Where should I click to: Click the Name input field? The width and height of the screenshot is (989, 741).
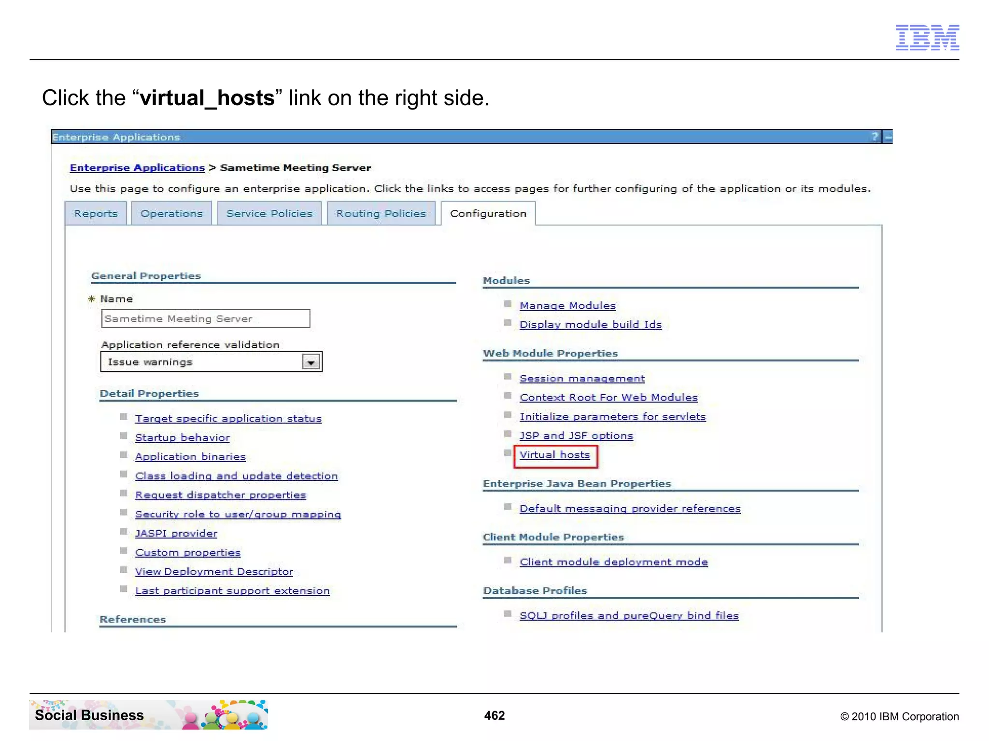click(206, 319)
